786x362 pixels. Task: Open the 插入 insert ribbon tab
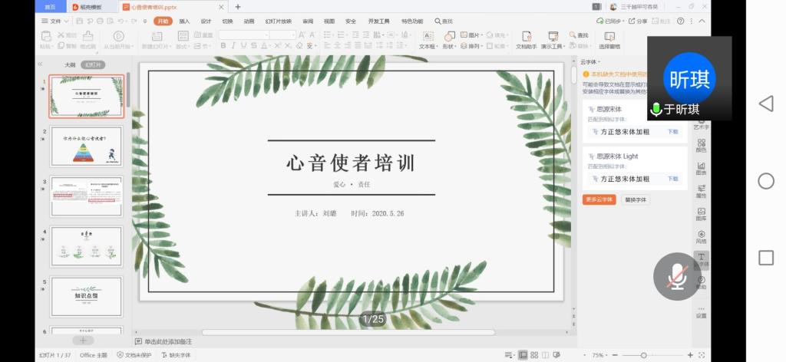184,21
